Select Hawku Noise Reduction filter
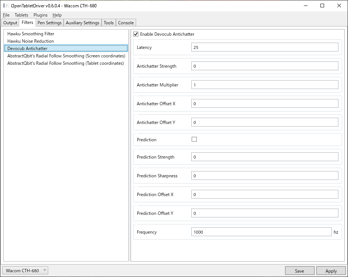Screen dimensions: 348x277 pyautogui.click(x=66, y=41)
